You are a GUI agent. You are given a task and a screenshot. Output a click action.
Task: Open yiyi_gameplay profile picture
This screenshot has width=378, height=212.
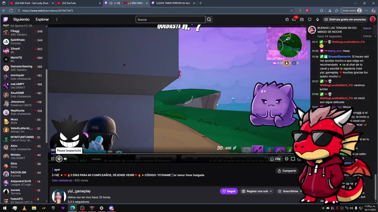[x=59, y=196]
